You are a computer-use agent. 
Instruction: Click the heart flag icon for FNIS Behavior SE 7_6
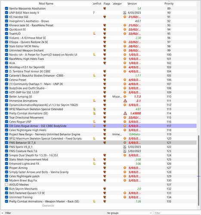105,143
